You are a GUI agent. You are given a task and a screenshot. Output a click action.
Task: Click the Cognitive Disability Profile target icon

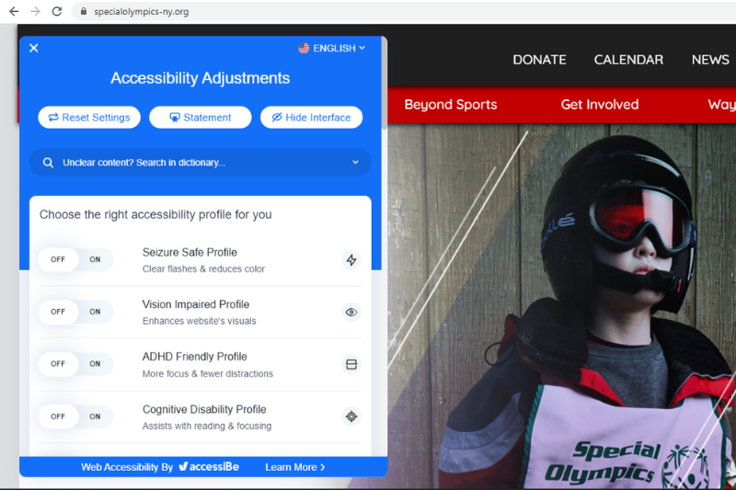[351, 416]
